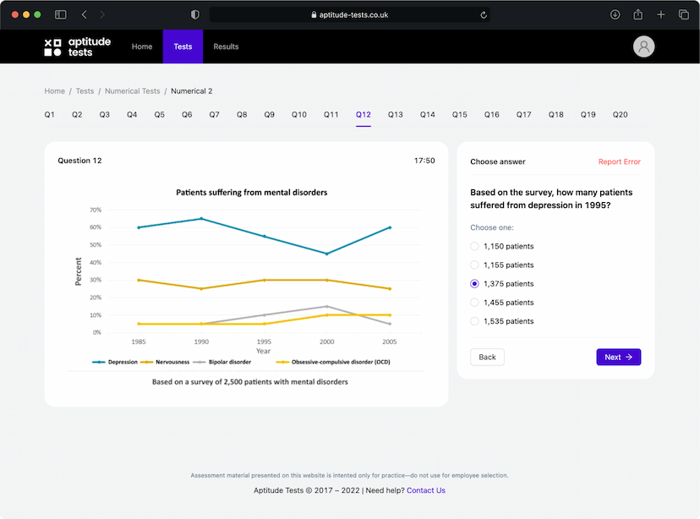Open the user profile avatar

click(644, 46)
